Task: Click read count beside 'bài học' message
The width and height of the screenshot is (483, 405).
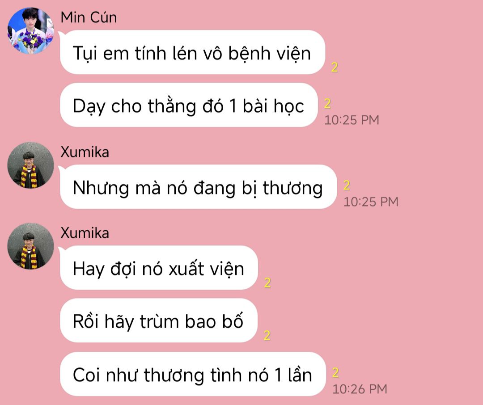Action: click(327, 103)
